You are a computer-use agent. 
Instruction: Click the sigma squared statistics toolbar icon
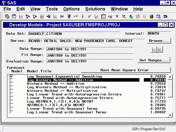[90, 16]
